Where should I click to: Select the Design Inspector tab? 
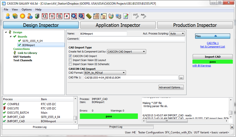pos(41,25)
